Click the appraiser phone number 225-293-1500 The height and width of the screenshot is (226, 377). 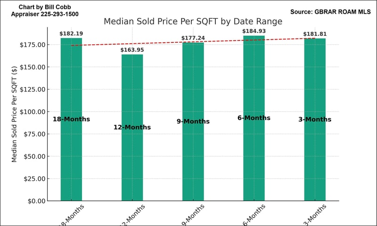[61, 14]
